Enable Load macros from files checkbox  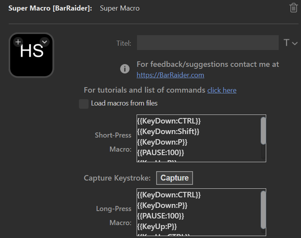(x=84, y=104)
